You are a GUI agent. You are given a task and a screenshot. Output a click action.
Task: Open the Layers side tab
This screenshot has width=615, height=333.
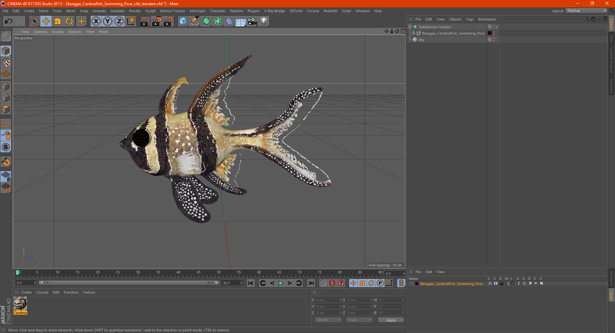point(611,296)
